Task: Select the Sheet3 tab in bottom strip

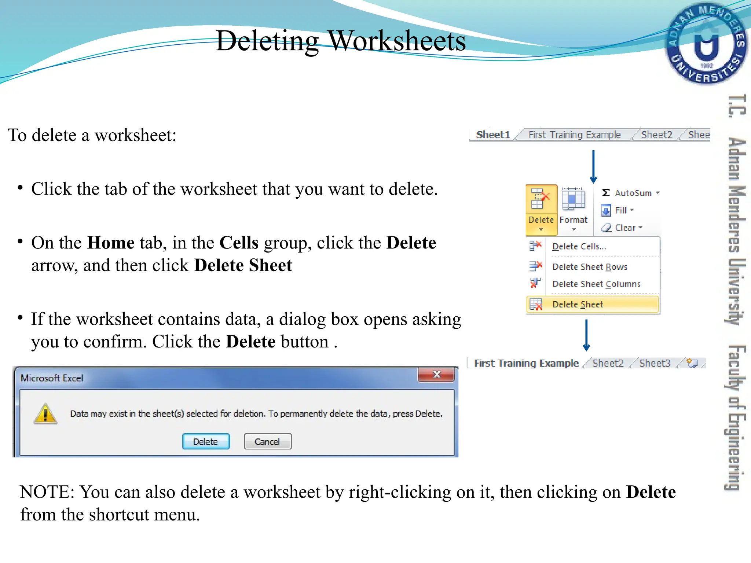Action: 655,363
